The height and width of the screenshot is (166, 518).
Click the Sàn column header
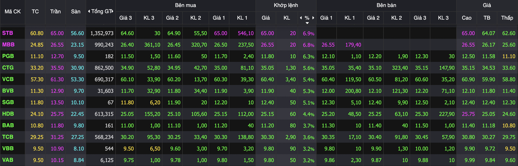(76, 12)
